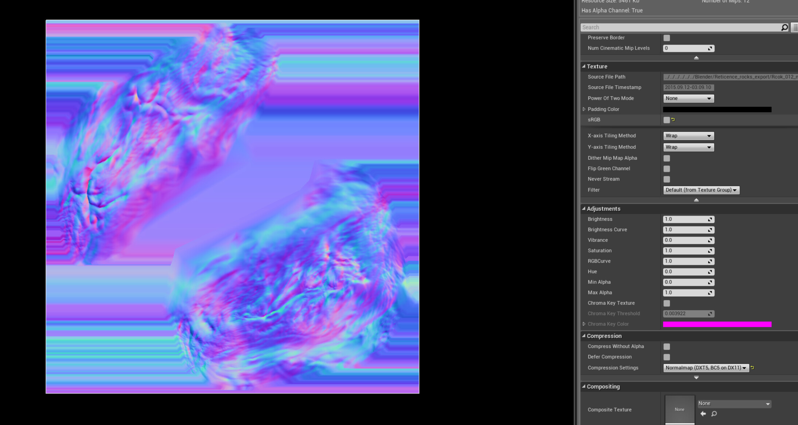Toggle Dither Mip Map Alpha checkbox
The height and width of the screenshot is (425, 798).
click(666, 158)
